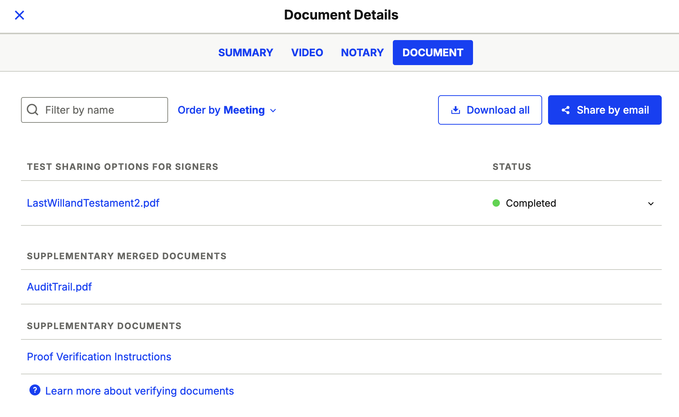Click the blue question mark help icon
679x417 pixels.
click(35, 390)
